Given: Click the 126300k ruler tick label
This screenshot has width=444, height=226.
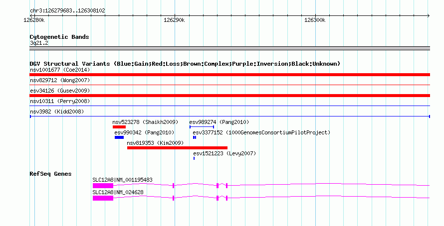Looking at the screenshot, I should point(315,20).
